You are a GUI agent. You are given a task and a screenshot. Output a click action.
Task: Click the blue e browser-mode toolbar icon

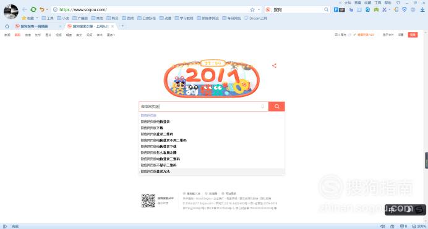(x=367, y=9)
